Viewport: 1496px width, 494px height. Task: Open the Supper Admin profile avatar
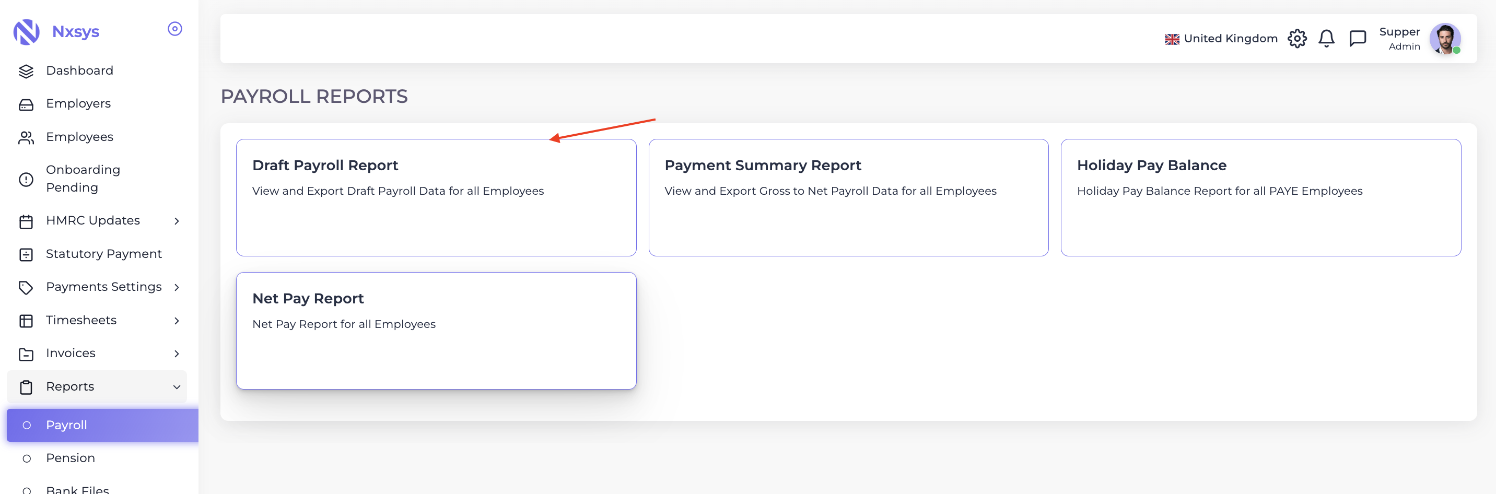point(1445,39)
